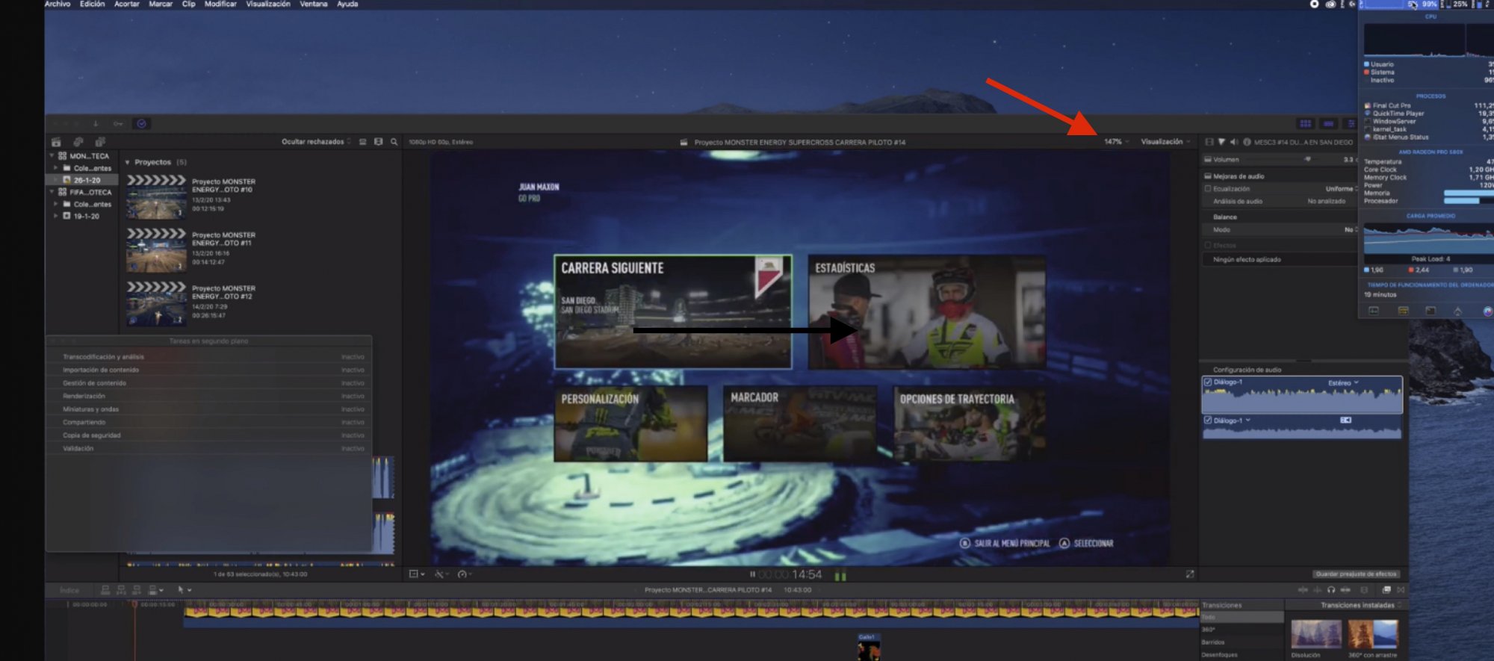Open the select arrow tool dropdown

184,590
